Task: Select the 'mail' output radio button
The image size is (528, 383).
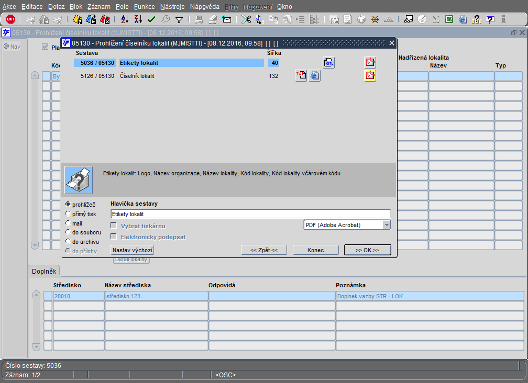Action: click(x=68, y=223)
